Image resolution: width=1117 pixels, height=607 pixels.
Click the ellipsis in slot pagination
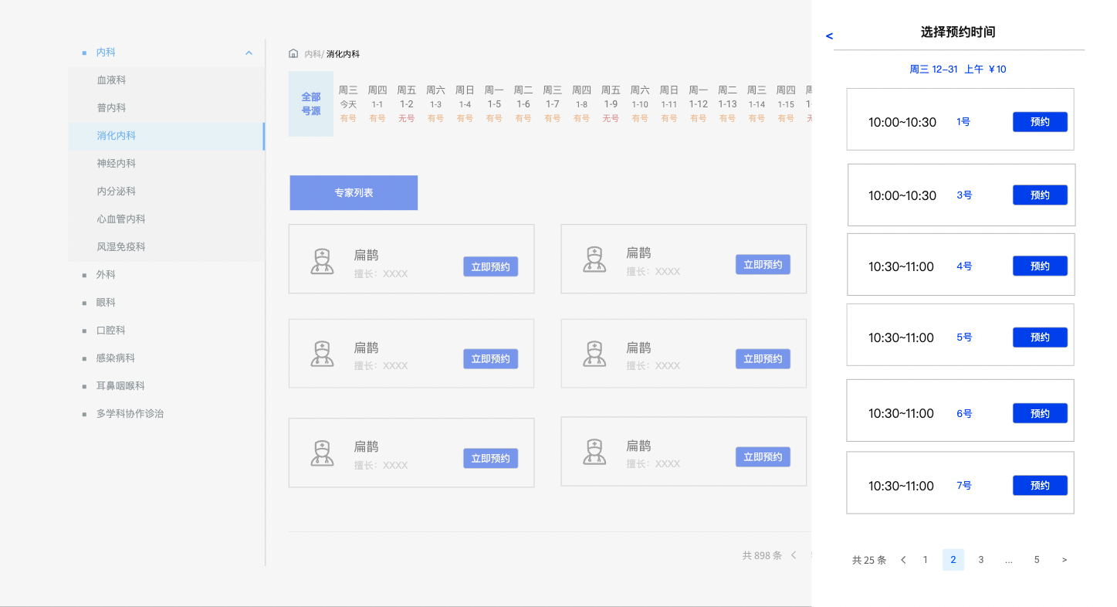pos(1009,560)
